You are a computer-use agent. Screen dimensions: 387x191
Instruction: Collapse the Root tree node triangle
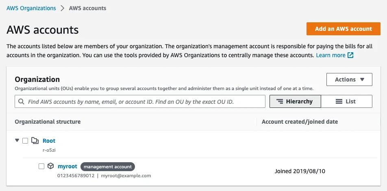(17, 141)
